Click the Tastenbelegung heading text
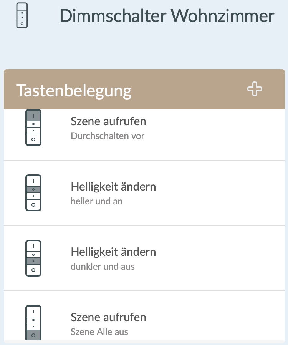This screenshot has width=288, height=345. (74, 90)
